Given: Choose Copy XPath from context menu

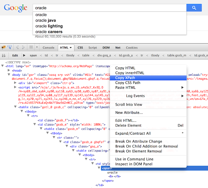Looking at the screenshot, I should tap(148, 78).
